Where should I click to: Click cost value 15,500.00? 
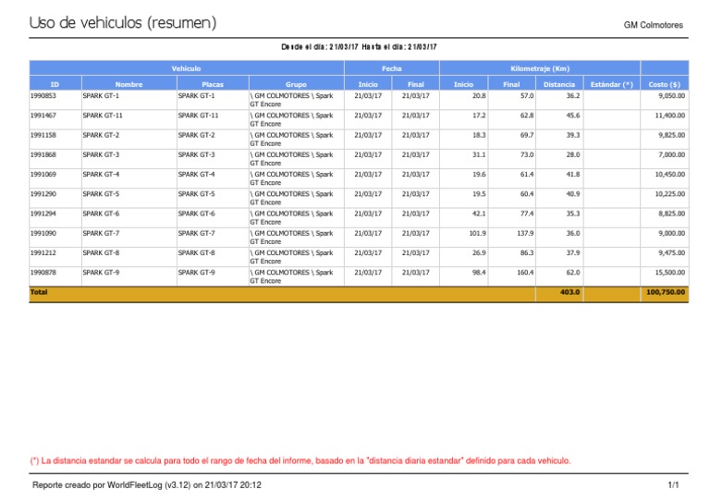coord(670,272)
